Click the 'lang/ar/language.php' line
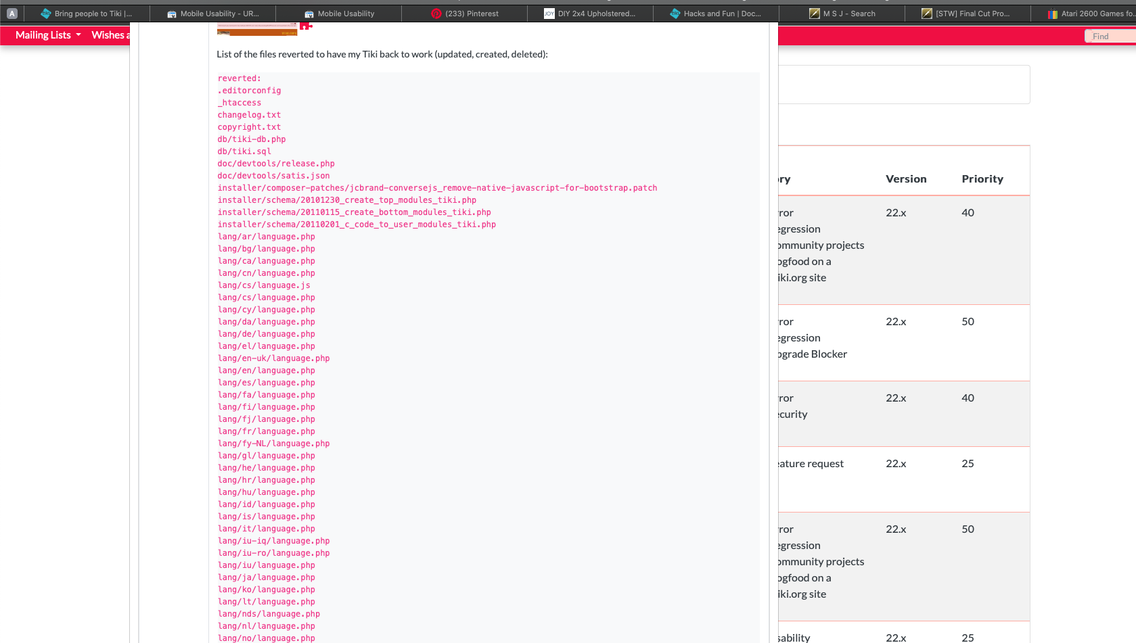The image size is (1136, 643). 267,237
